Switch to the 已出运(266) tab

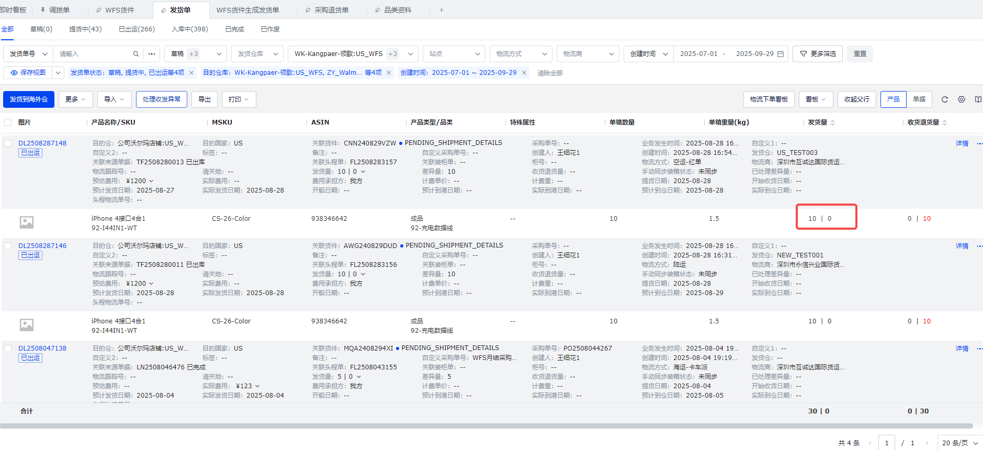click(137, 29)
